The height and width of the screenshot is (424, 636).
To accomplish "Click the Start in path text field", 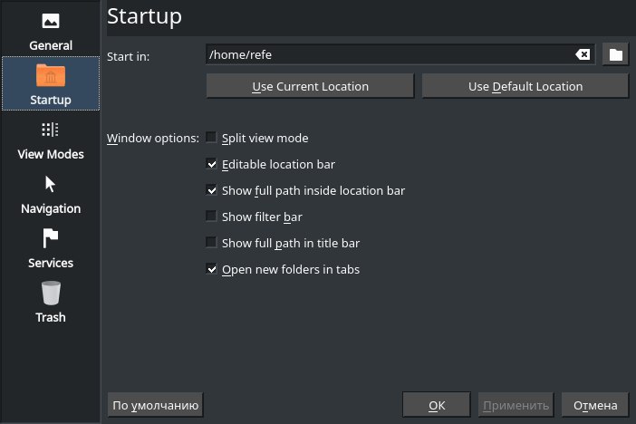I will click(x=390, y=54).
